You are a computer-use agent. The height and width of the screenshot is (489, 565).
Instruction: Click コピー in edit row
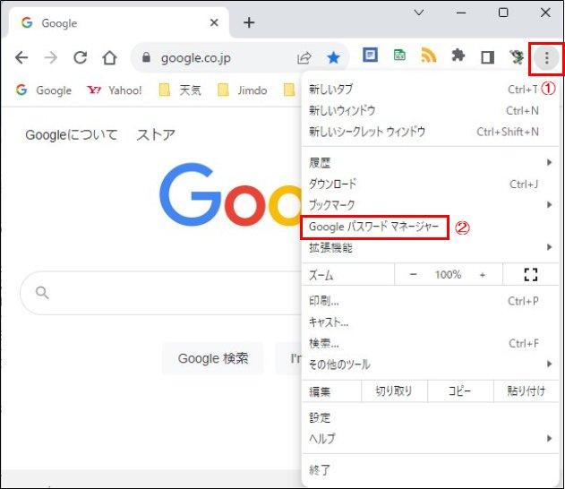tap(460, 390)
